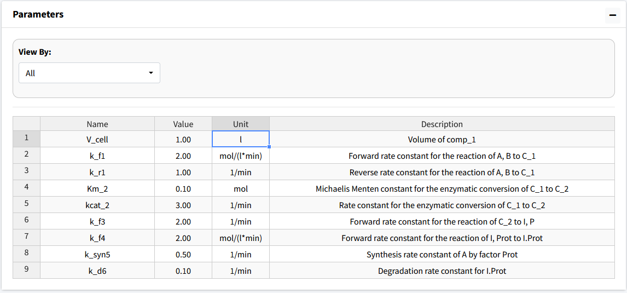This screenshot has width=627, height=293.
Task: Click the table's top-left corner cell
Action: [26, 124]
